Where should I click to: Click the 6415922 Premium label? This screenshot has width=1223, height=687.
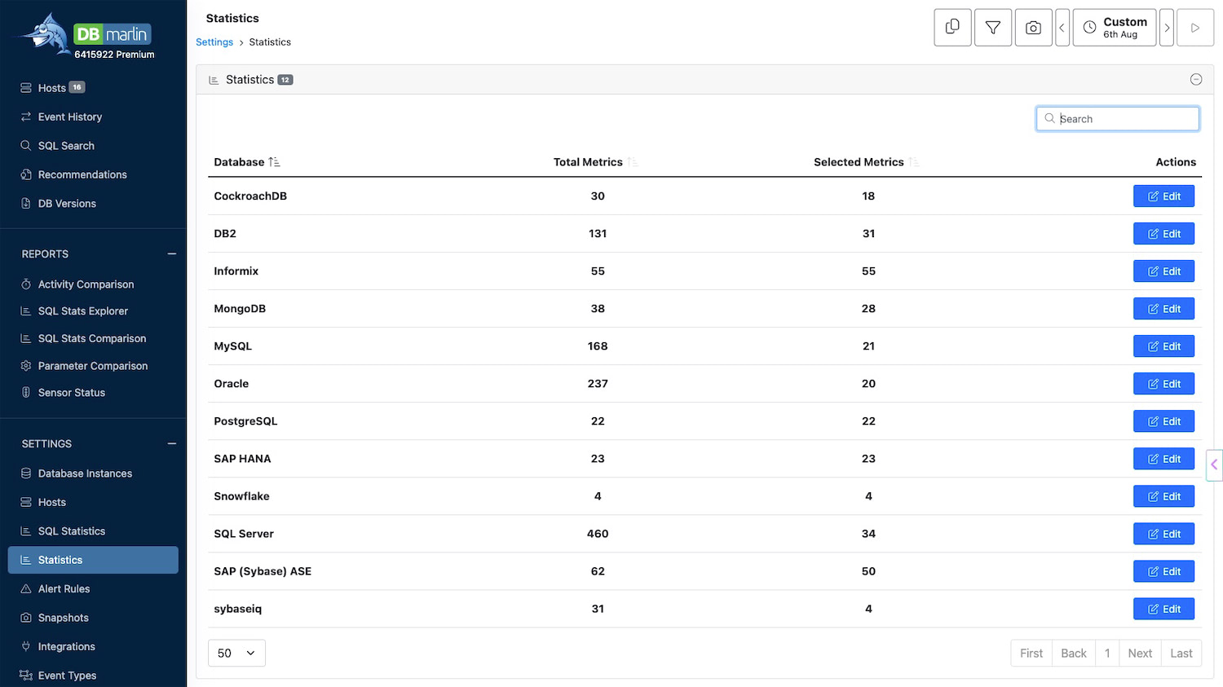tap(114, 55)
